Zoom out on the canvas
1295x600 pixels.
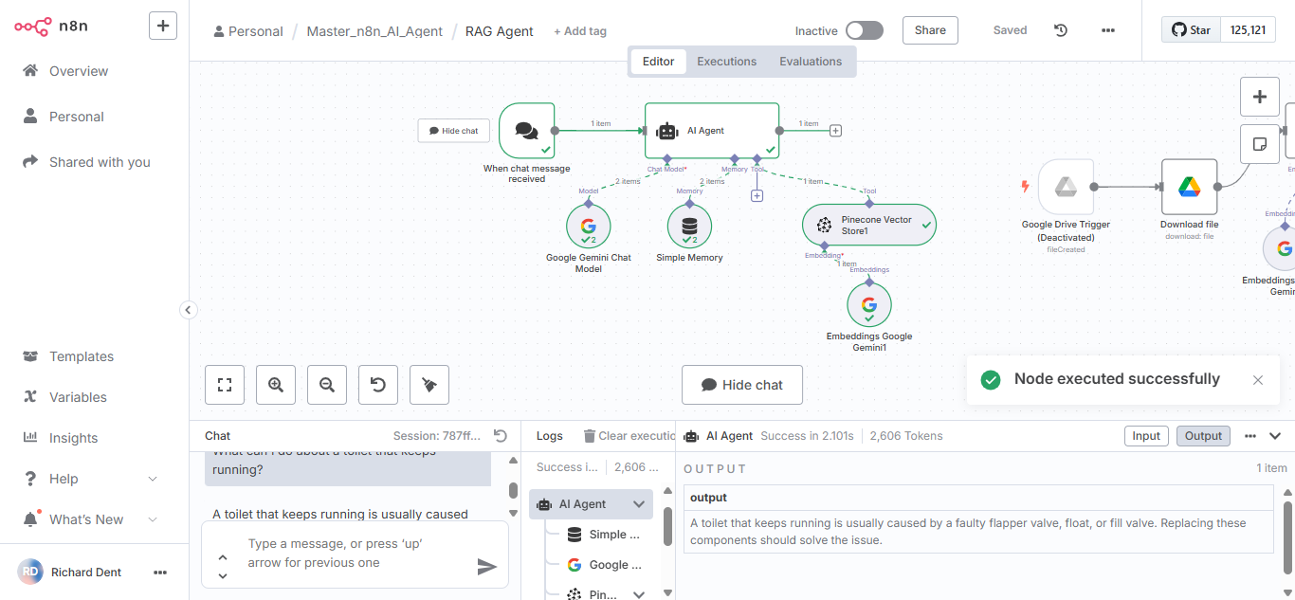[x=327, y=385]
